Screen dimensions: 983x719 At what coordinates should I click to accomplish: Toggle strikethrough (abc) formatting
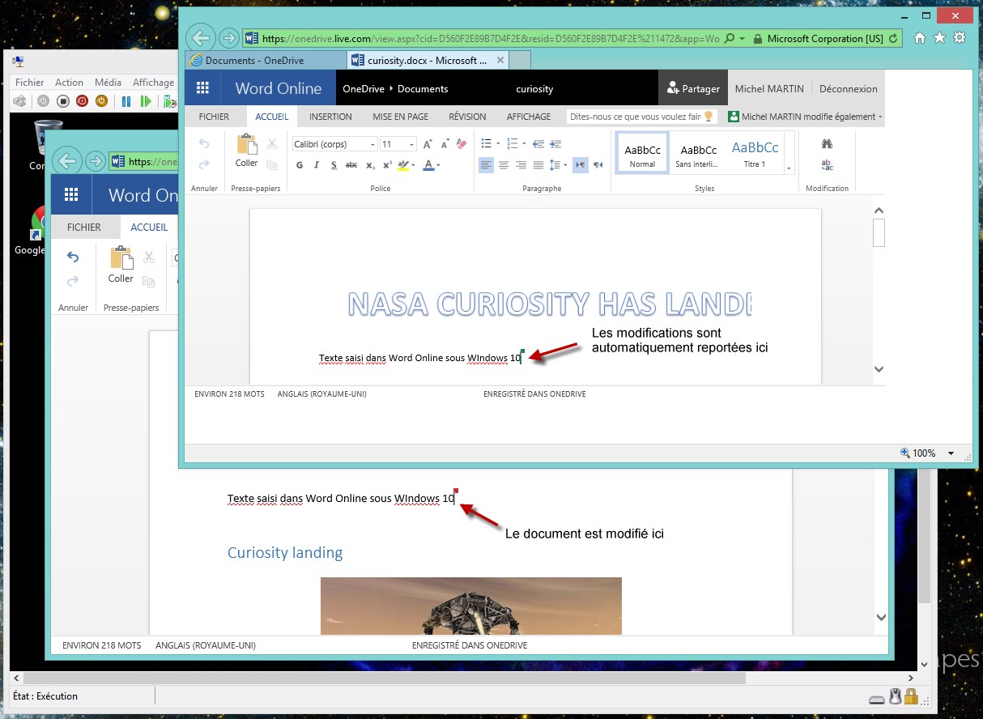pyautogui.click(x=351, y=165)
